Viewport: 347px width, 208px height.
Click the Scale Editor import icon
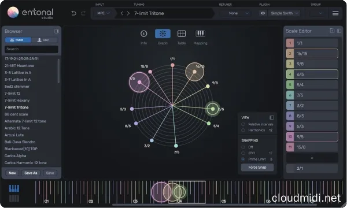(332, 31)
